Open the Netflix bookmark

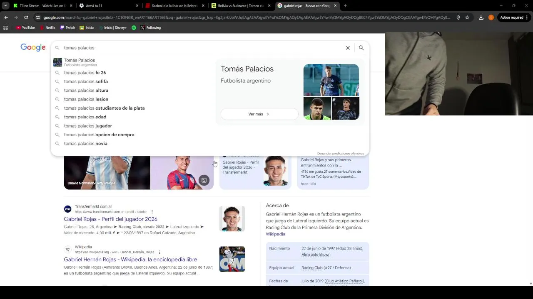pyautogui.click(x=47, y=28)
